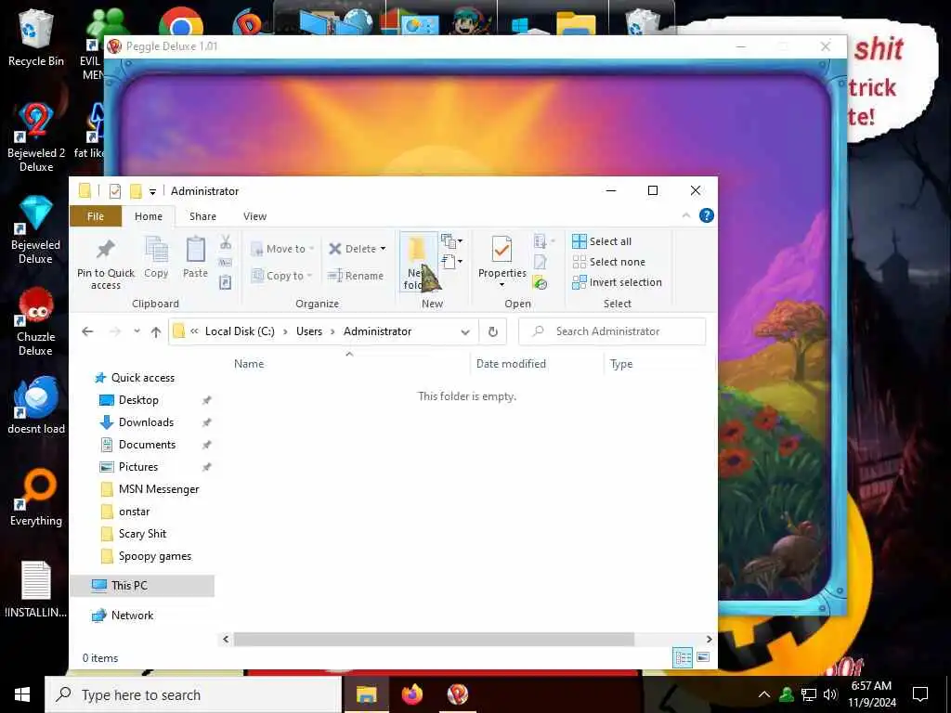Open the !INSTALLIN text file icon

36,590
